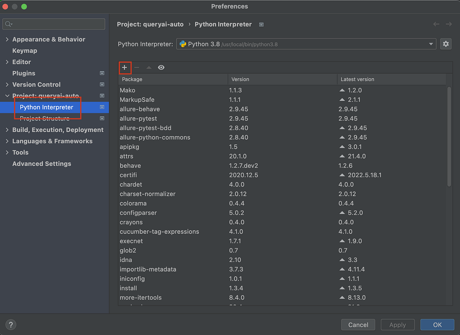The image size is (460, 335).
Task: Focus the settings search field
Action: click(x=54, y=24)
